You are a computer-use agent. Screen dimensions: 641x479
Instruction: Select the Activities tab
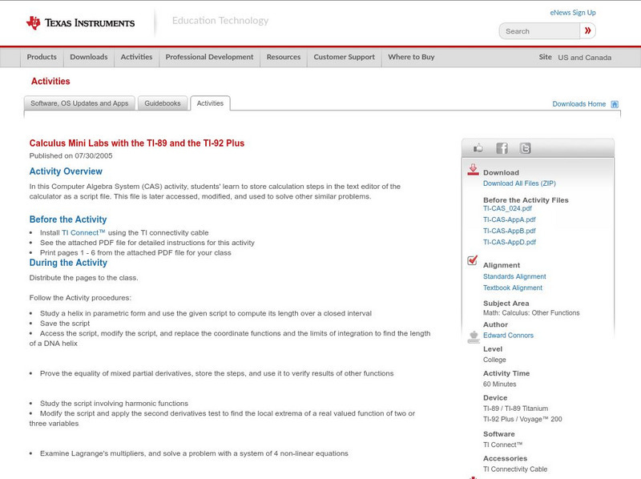[x=210, y=103]
